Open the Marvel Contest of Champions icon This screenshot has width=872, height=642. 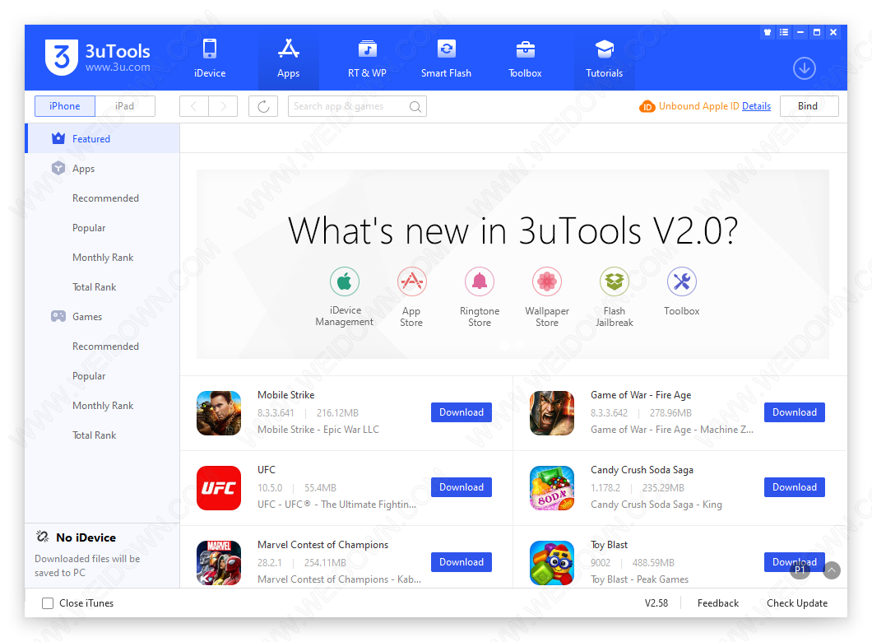tap(219, 563)
